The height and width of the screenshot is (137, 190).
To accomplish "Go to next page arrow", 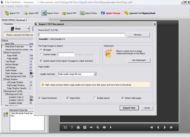I will click(x=165, y=127).
